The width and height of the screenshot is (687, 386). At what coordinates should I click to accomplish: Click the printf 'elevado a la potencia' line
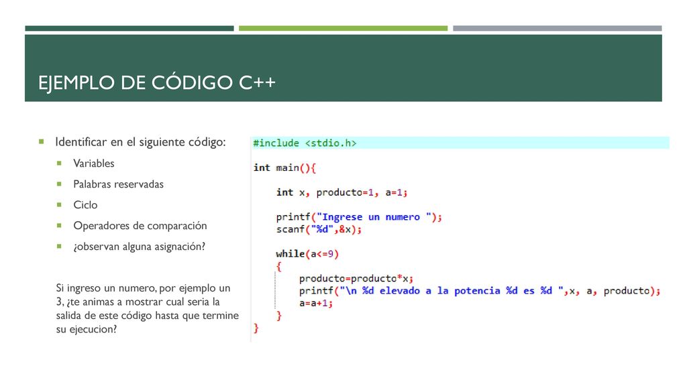(x=480, y=291)
